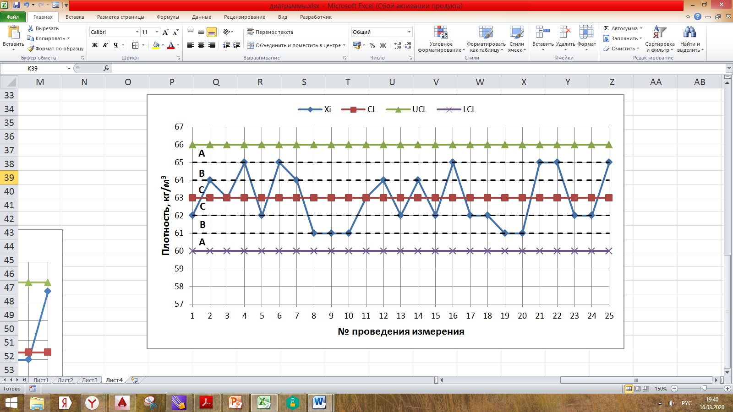Open Word from the Windows taskbar
This screenshot has width=733, height=412.
point(319,403)
